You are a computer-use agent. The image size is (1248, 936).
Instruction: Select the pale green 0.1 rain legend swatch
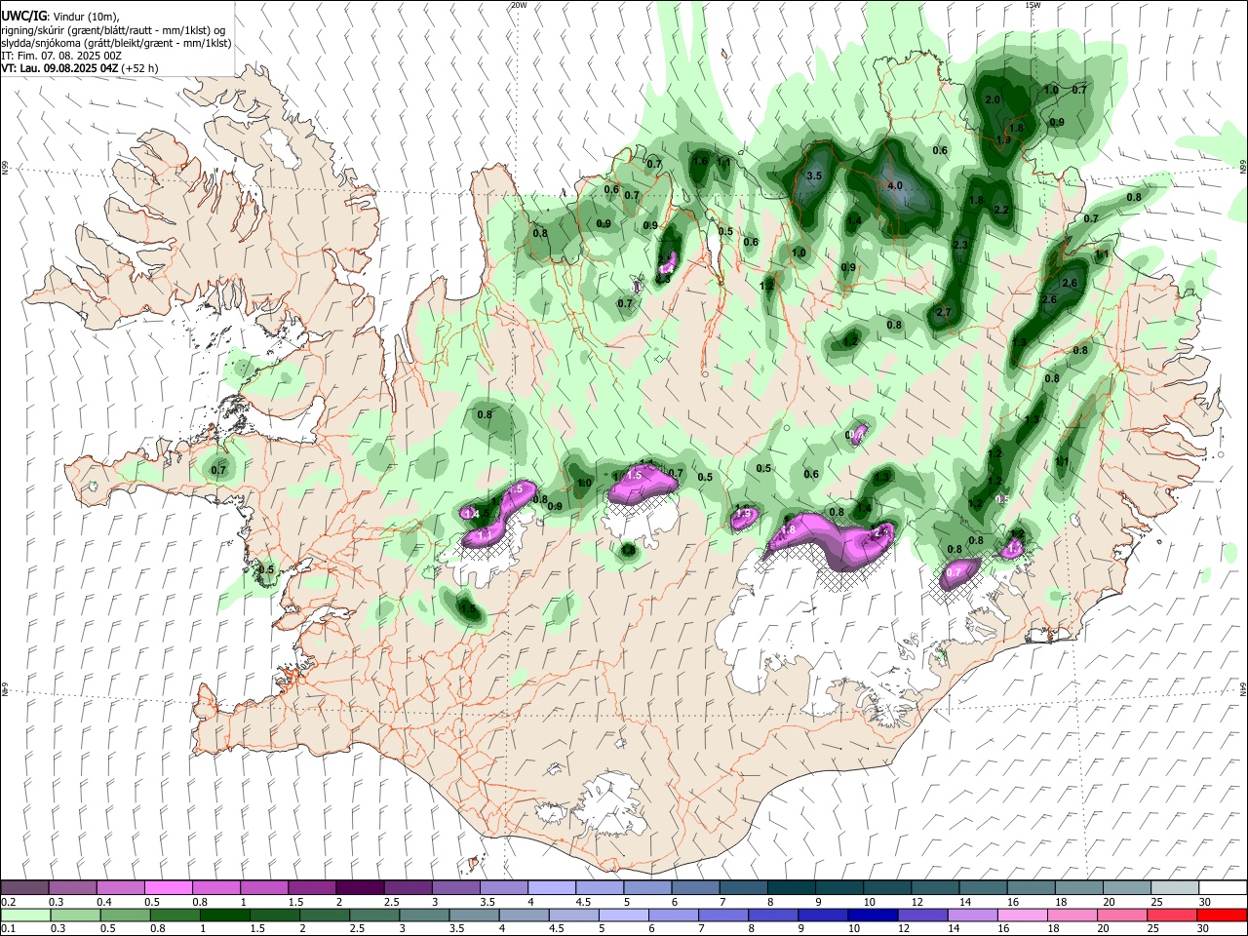26,915
